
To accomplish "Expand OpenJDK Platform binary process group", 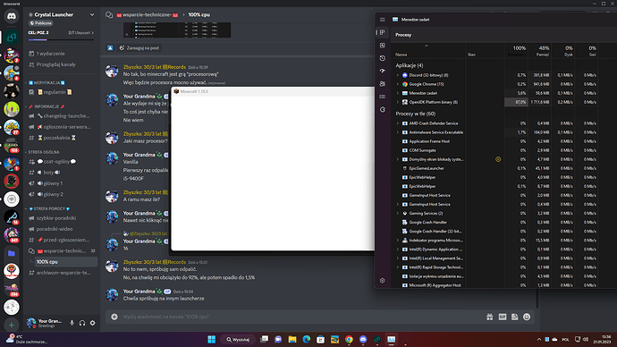I will click(x=397, y=102).
